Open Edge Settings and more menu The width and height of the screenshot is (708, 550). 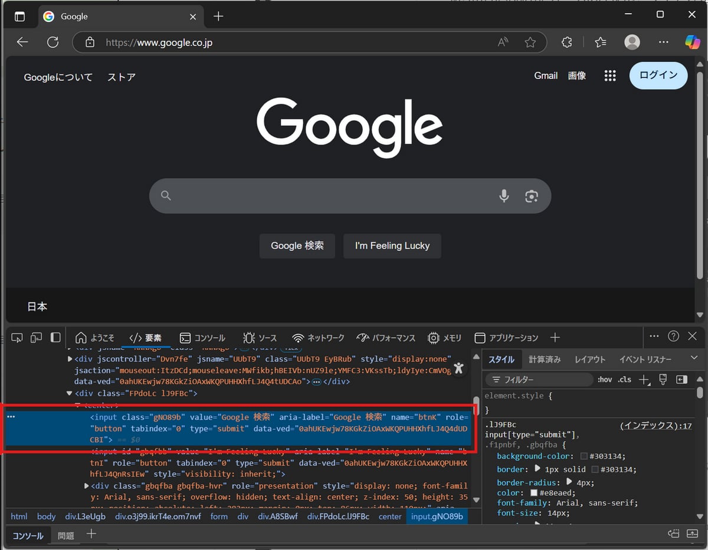click(664, 42)
